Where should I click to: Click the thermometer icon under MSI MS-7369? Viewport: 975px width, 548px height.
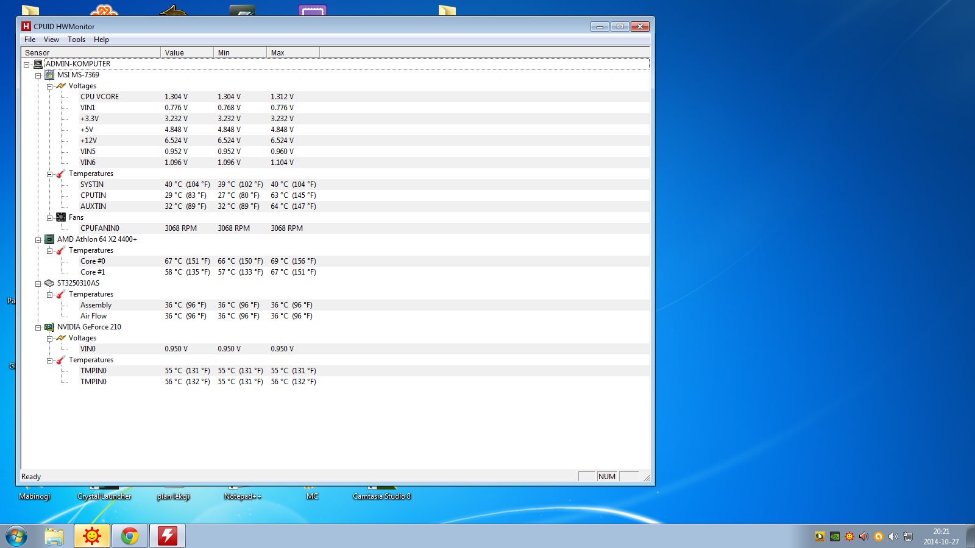pyautogui.click(x=61, y=174)
